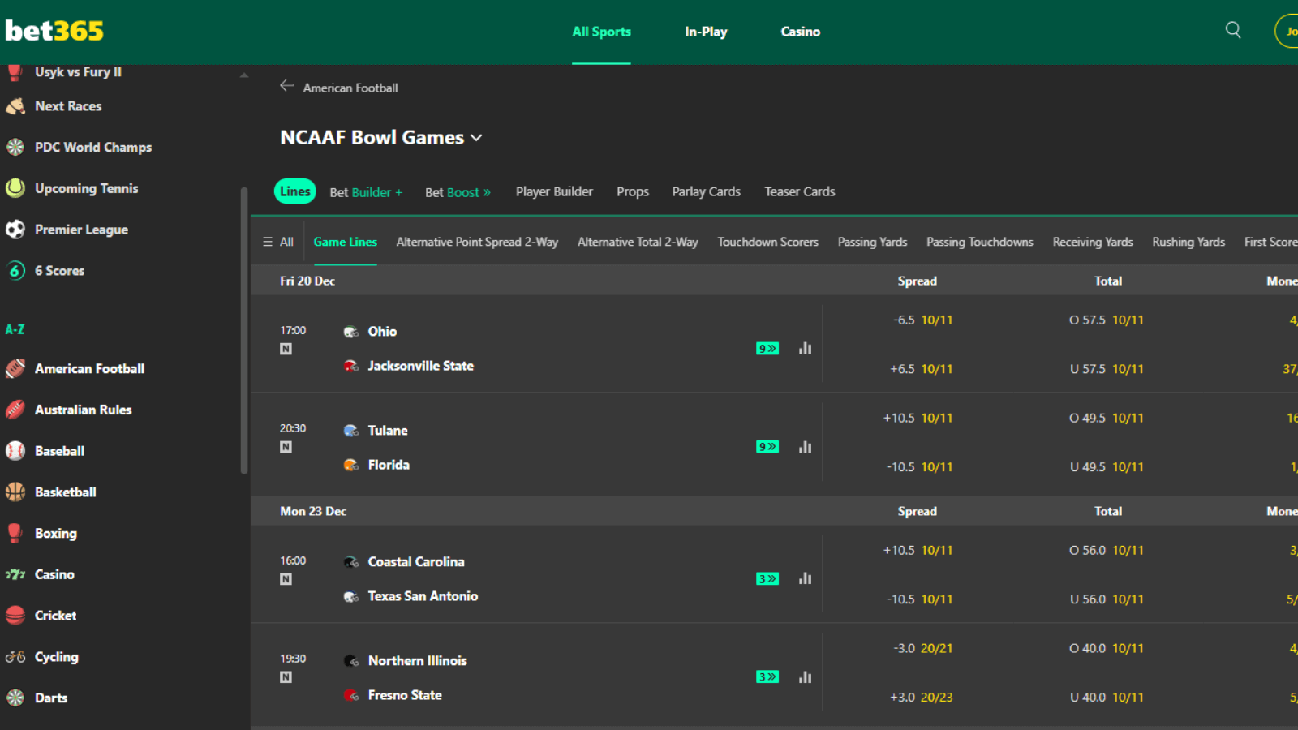The width and height of the screenshot is (1298, 730).
Task: Open the All markets list menu
Action: (278, 242)
